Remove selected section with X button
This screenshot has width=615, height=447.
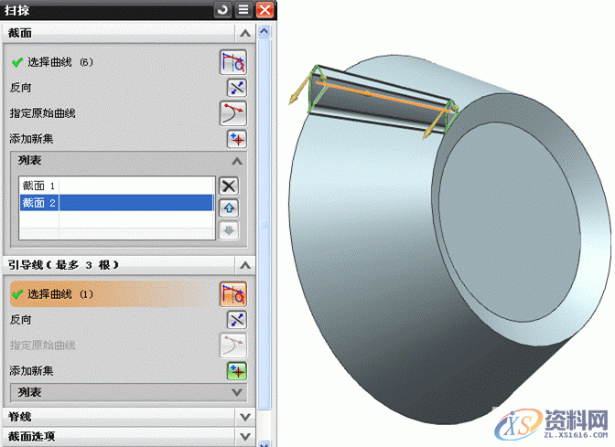point(229,186)
